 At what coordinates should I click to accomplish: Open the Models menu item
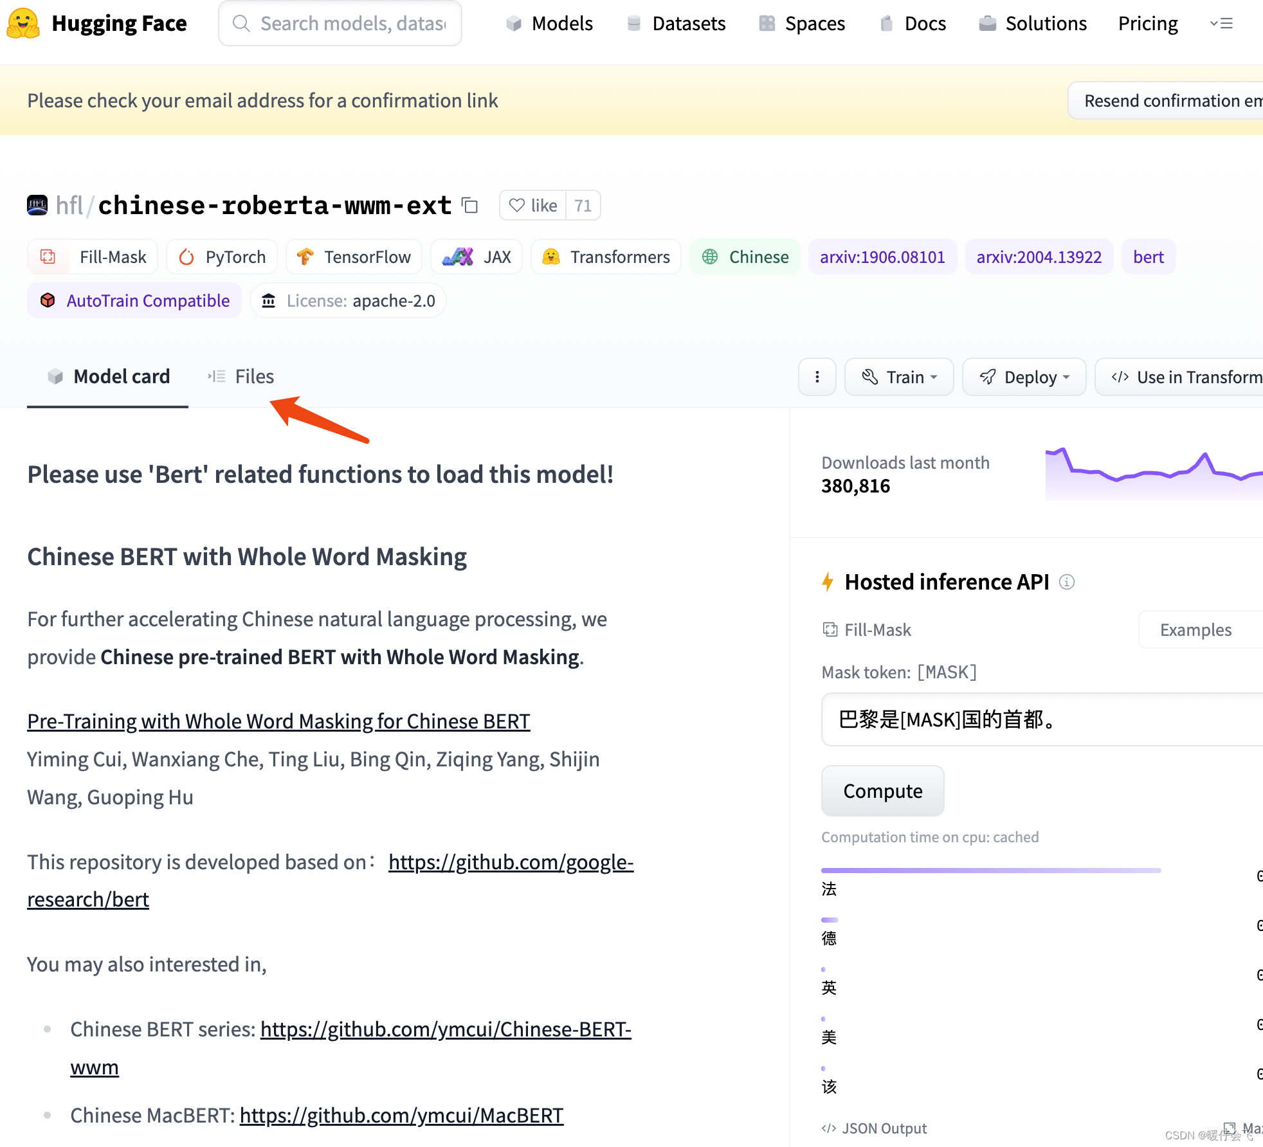pyautogui.click(x=549, y=24)
